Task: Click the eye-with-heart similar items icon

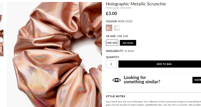Action: point(117,80)
